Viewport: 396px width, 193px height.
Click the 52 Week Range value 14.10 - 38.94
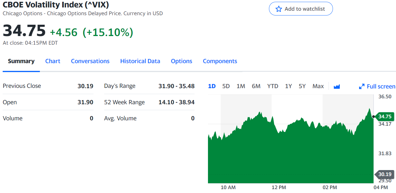click(176, 102)
